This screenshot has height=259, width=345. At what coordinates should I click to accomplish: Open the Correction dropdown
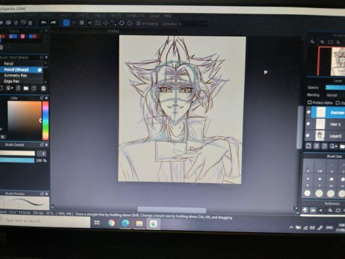pos(193,24)
